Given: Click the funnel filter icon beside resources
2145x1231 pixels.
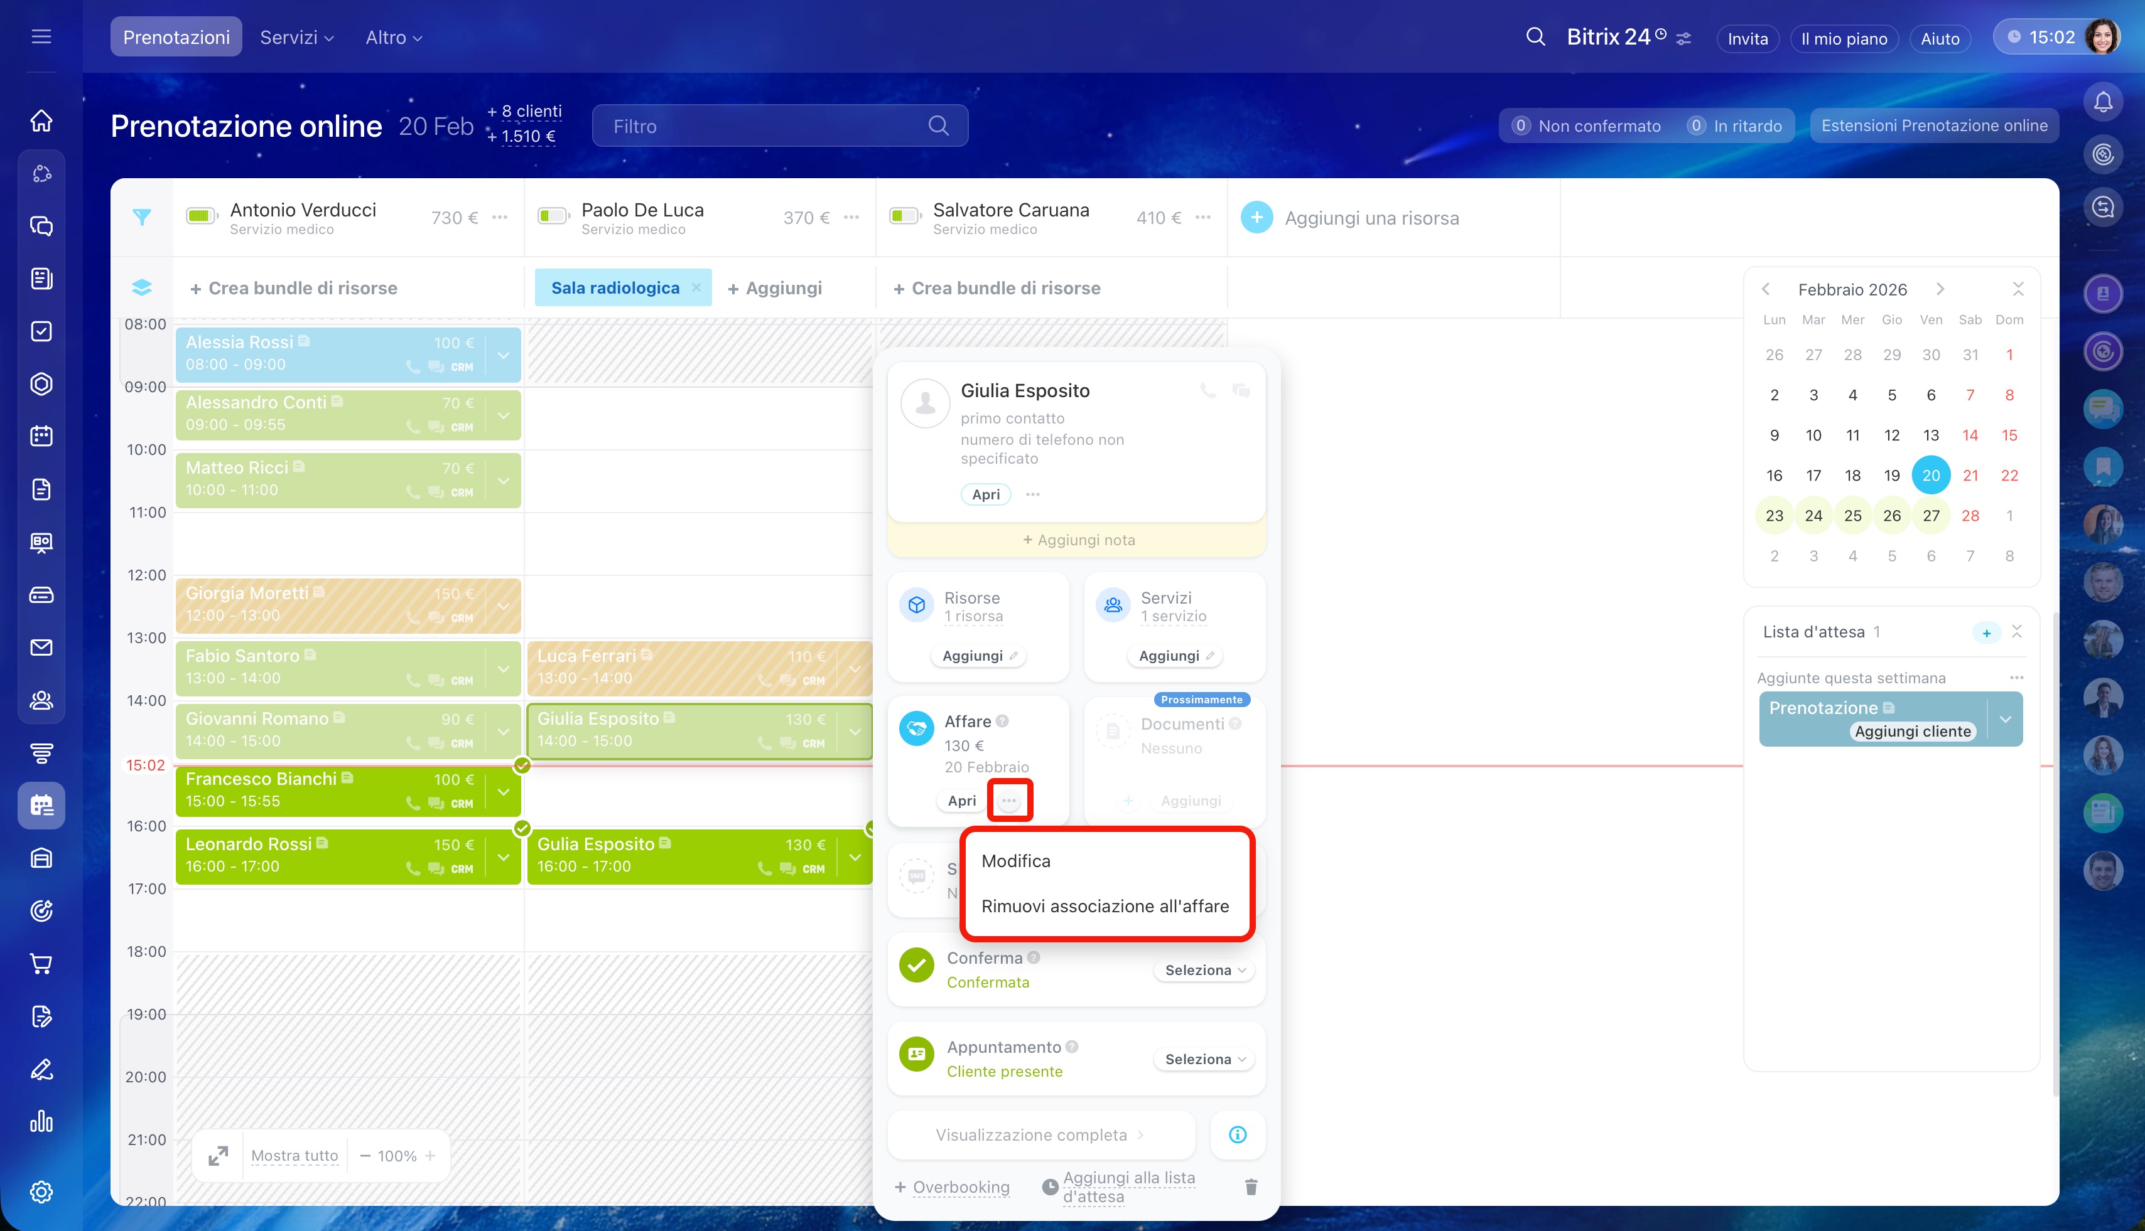Looking at the screenshot, I should tap(141, 217).
